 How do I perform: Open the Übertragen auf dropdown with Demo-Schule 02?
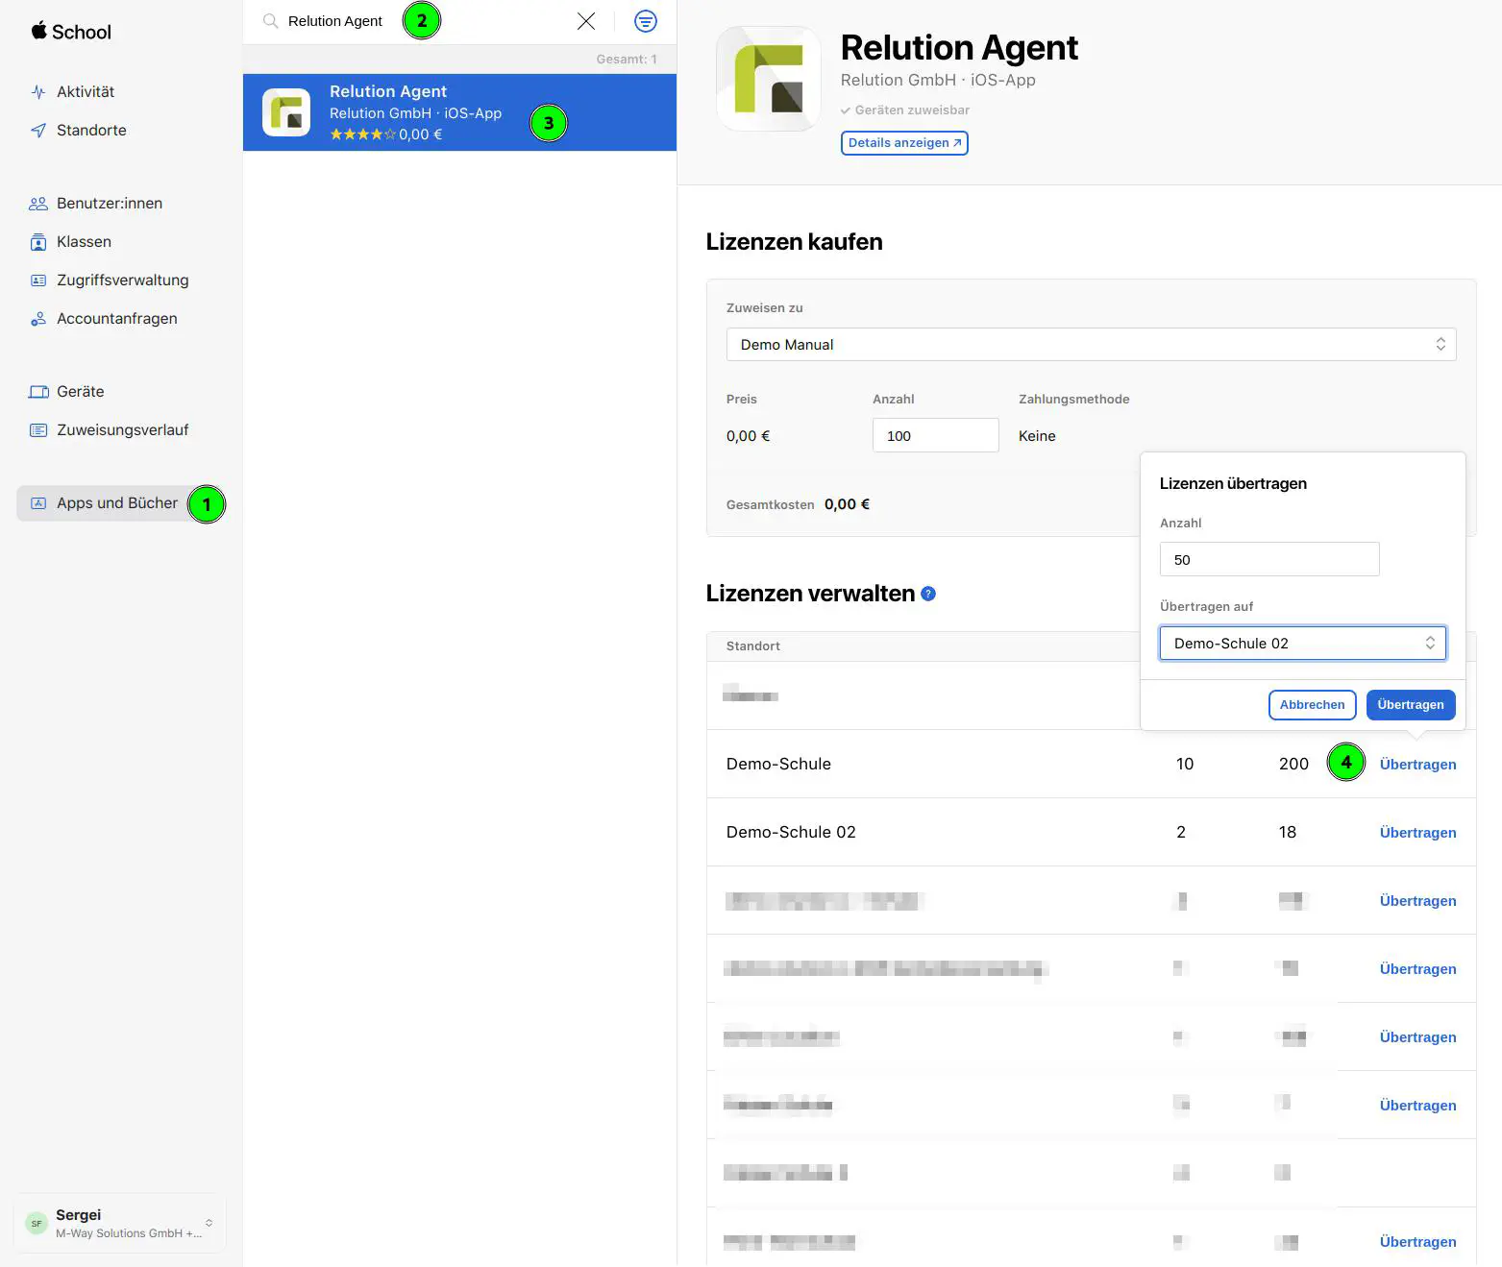(1302, 644)
